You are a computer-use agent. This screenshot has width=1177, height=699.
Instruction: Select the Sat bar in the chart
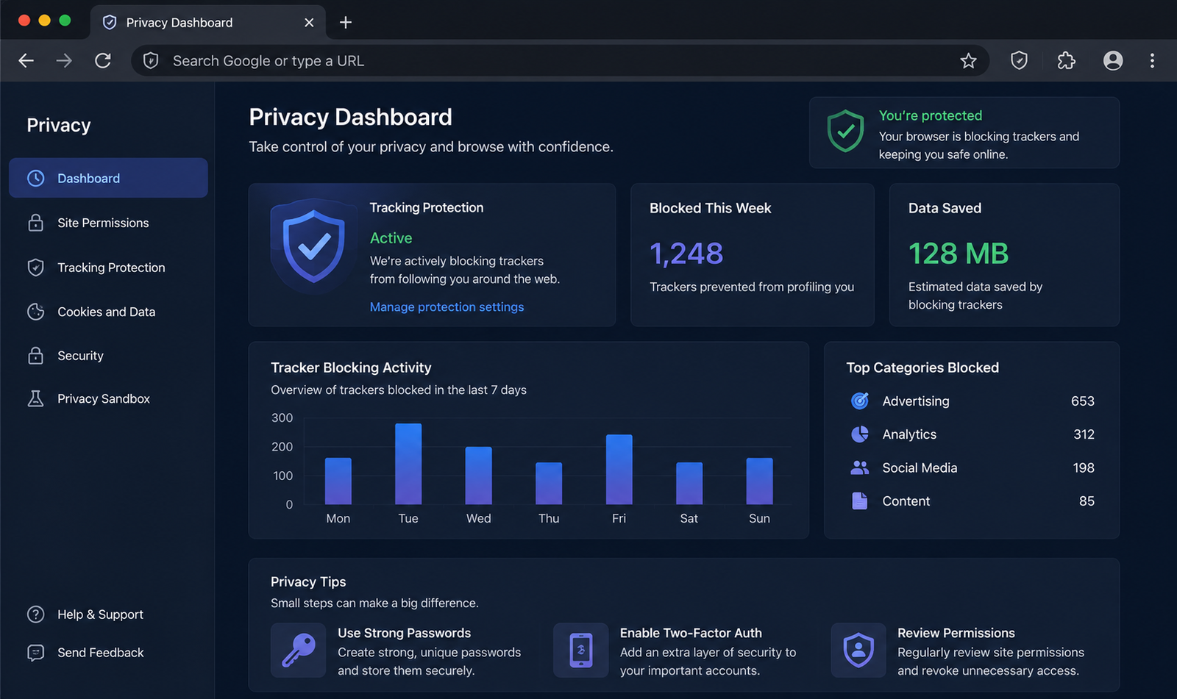689,484
